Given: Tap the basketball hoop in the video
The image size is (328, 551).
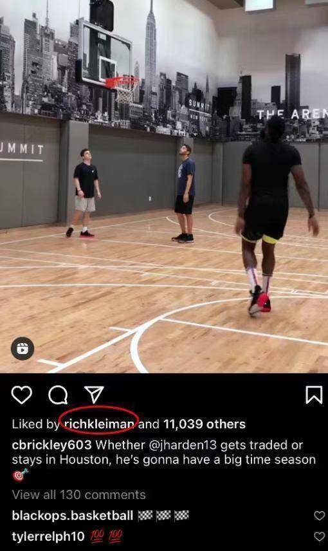Looking at the screenshot, I should click(x=123, y=88).
